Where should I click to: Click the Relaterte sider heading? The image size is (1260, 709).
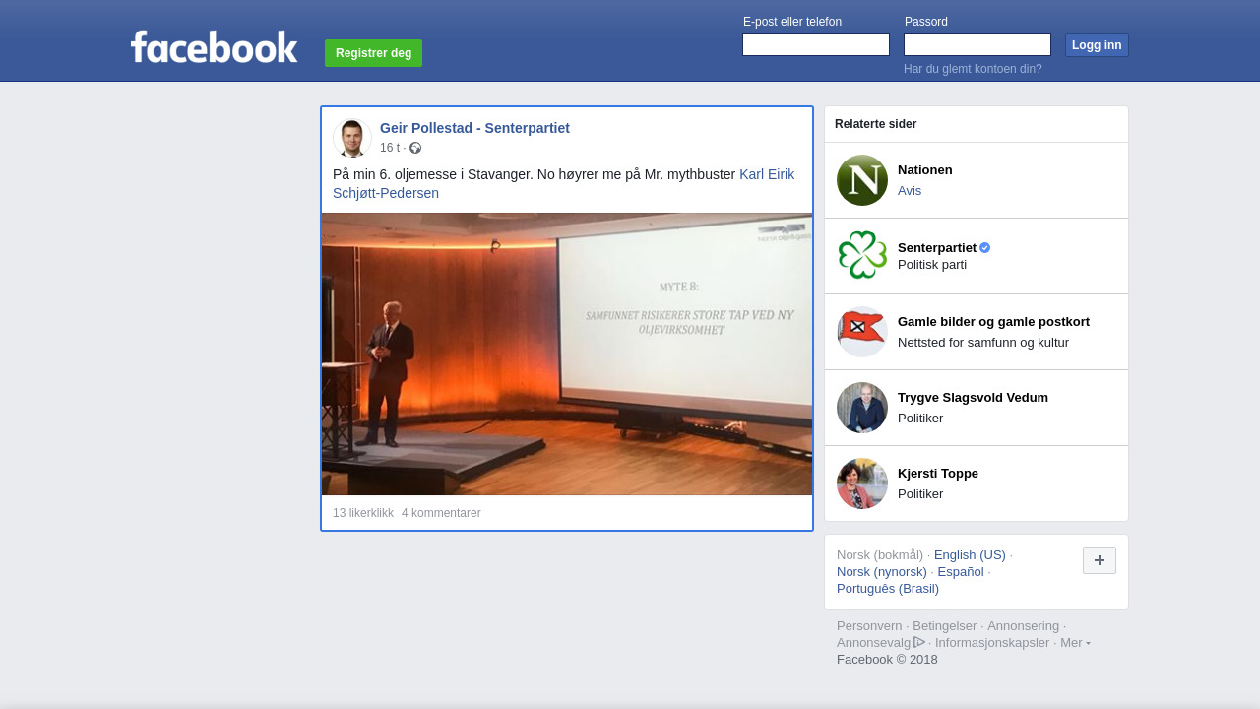[875, 124]
